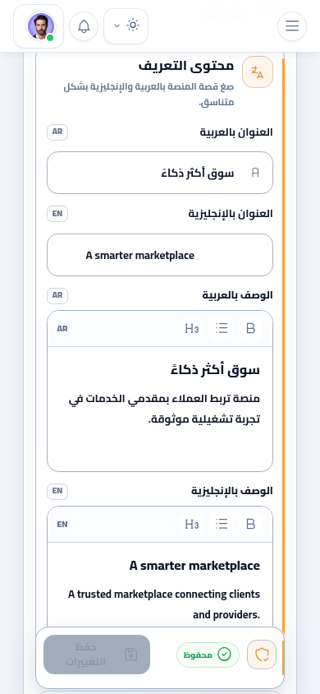Click the AR badge beside the Arabic title label
This screenshot has width=320, height=694.
[57, 132]
